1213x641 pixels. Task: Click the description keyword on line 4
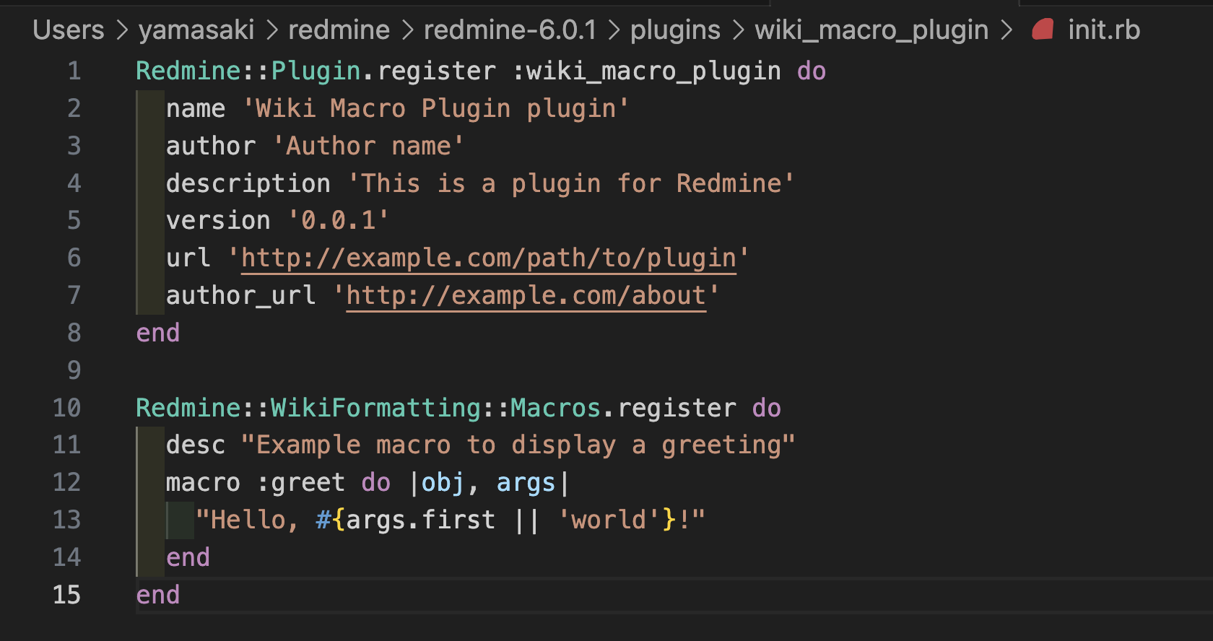[248, 183]
